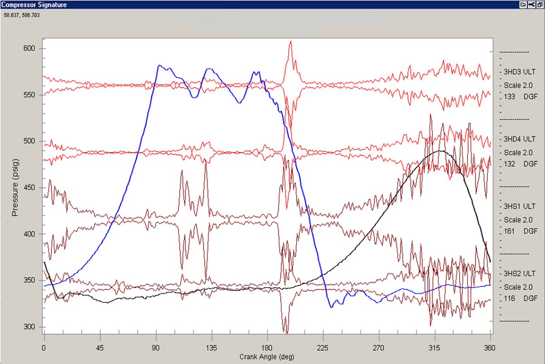Click the 3HS2 ULT legend label

click(519, 274)
